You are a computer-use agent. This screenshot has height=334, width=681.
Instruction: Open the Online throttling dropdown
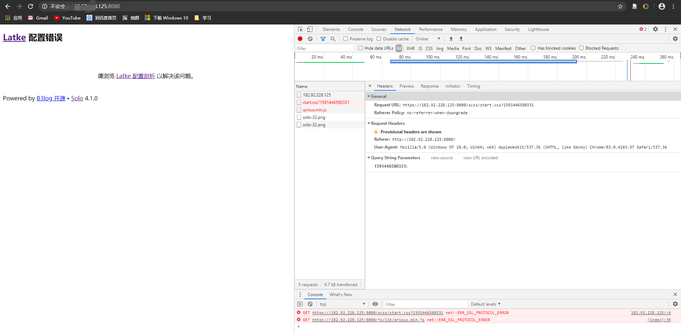coord(428,39)
